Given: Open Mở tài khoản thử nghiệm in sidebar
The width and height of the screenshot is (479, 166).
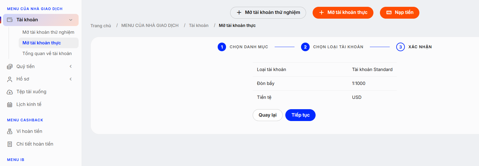Looking at the screenshot, I should [x=48, y=32].
